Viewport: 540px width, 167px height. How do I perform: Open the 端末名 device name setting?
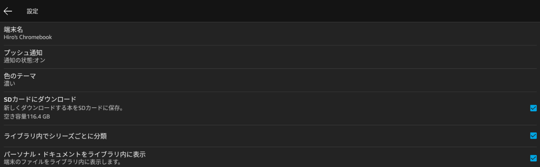point(13,29)
